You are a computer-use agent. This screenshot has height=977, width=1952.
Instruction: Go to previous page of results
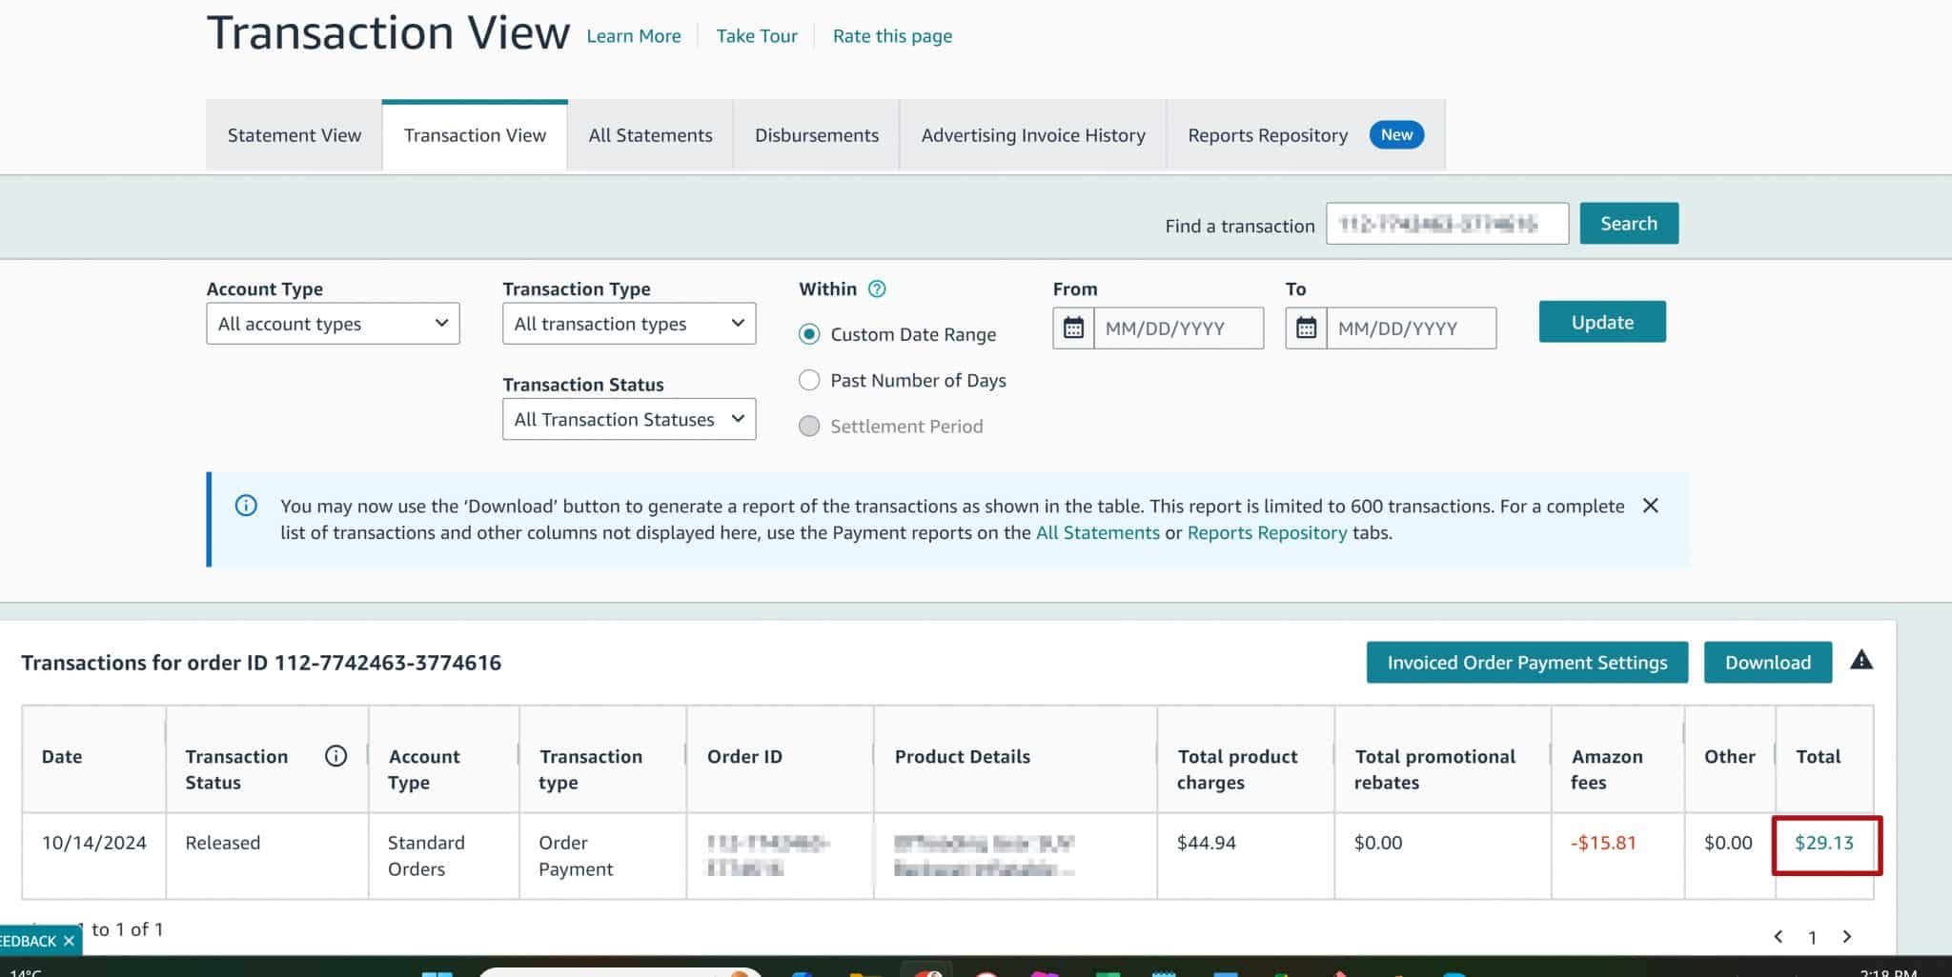(x=1778, y=937)
